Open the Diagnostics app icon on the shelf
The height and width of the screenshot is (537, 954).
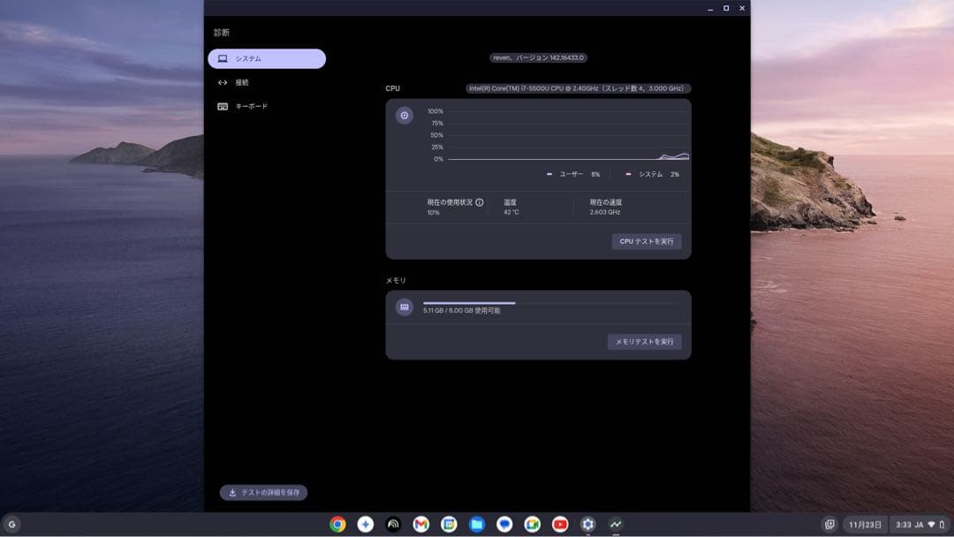tap(616, 524)
